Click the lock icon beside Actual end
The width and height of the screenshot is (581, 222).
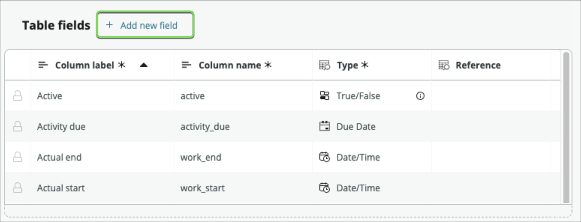tap(17, 158)
